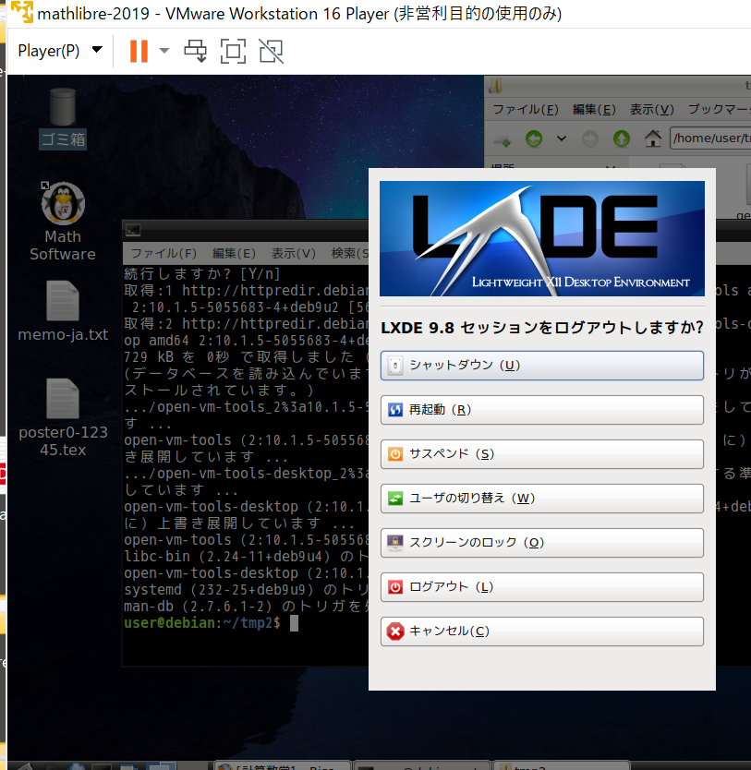Open the ファイル(F) menu in the terminal window
This screenshot has height=770, width=751.
click(x=164, y=253)
